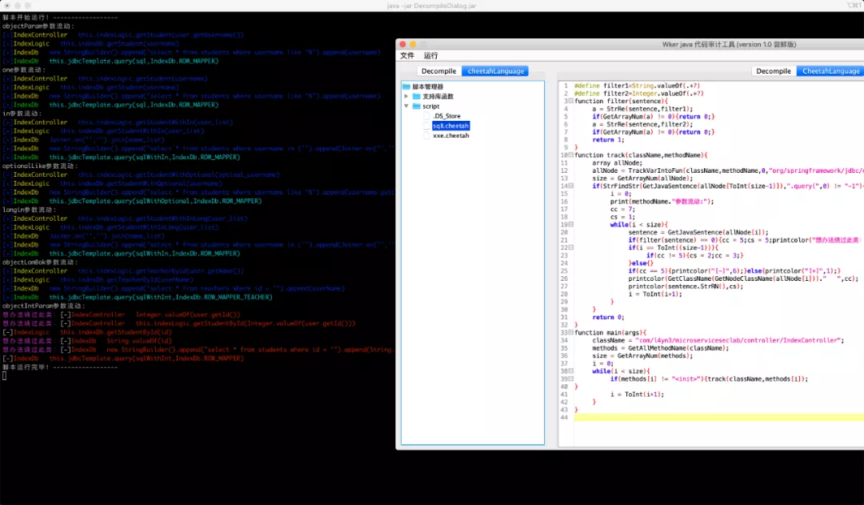Click terminal line 'optionalLike参数流动:'

(x=40, y=166)
